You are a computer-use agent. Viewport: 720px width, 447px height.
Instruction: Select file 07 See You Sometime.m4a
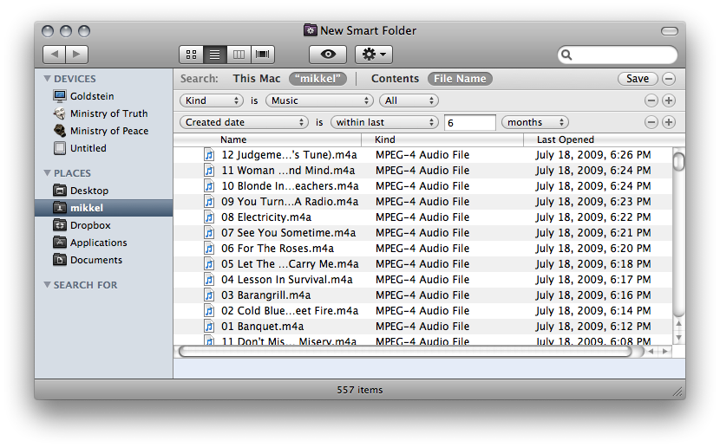tap(423, 233)
